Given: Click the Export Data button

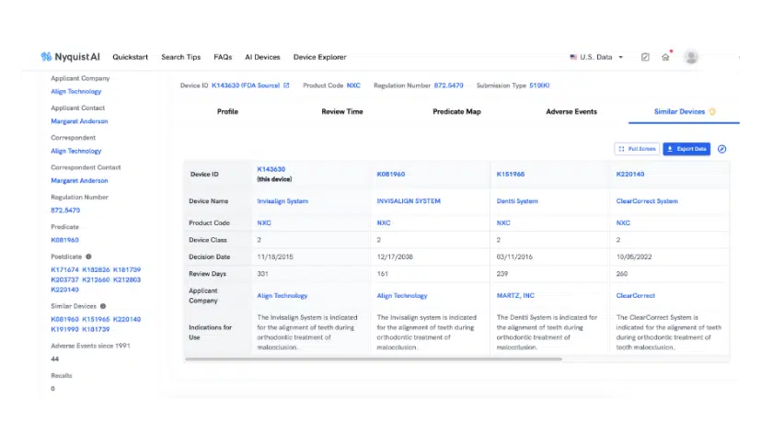Looking at the screenshot, I should (x=686, y=149).
